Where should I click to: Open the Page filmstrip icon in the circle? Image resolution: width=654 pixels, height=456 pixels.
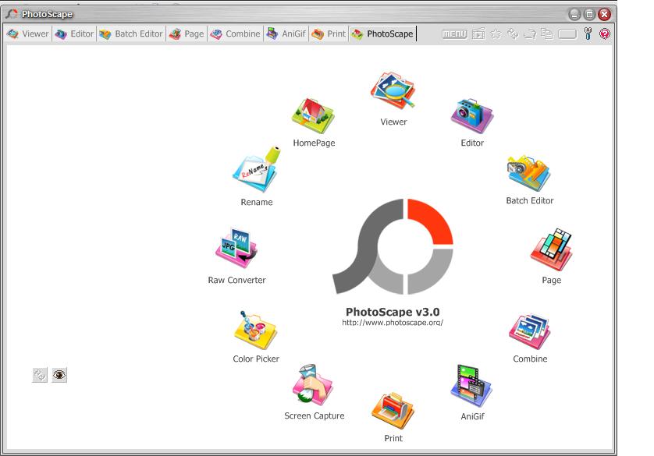552,250
